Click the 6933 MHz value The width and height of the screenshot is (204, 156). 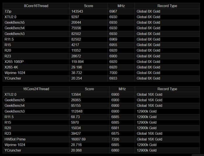tap(113, 78)
